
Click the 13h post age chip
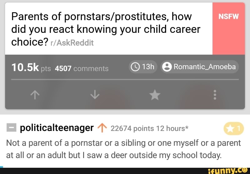(x=143, y=67)
